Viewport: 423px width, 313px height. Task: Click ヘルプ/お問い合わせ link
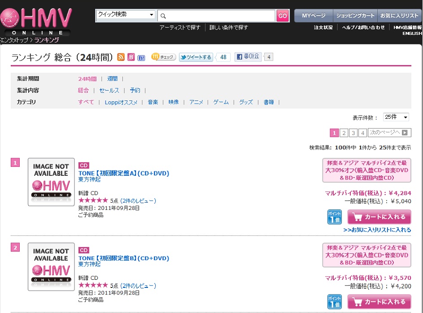(x=363, y=27)
